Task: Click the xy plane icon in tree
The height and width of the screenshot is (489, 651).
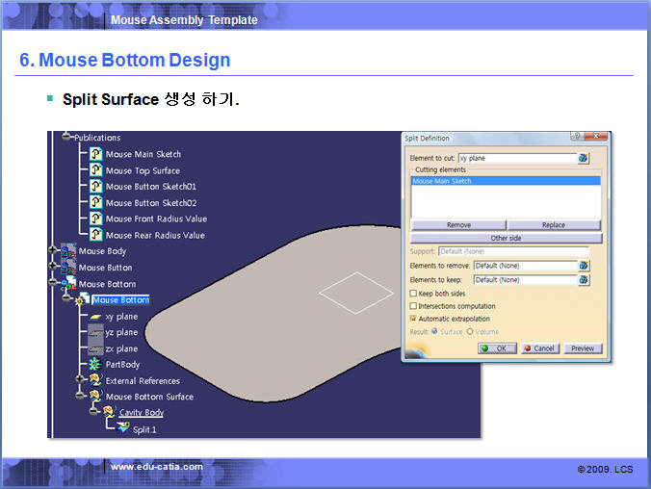Action: click(x=95, y=317)
